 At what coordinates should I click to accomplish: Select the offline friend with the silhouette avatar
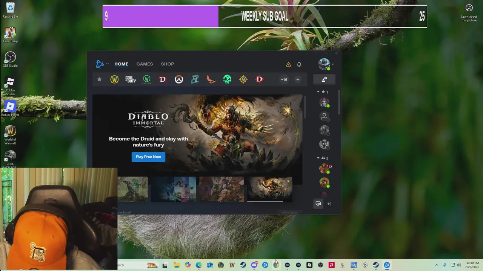pyautogui.click(x=324, y=116)
